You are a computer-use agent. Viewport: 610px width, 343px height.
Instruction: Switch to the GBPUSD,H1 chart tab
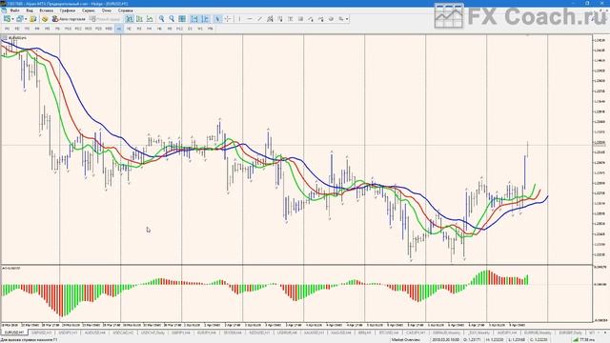tap(42, 333)
